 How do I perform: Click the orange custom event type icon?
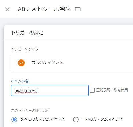pos(21,63)
